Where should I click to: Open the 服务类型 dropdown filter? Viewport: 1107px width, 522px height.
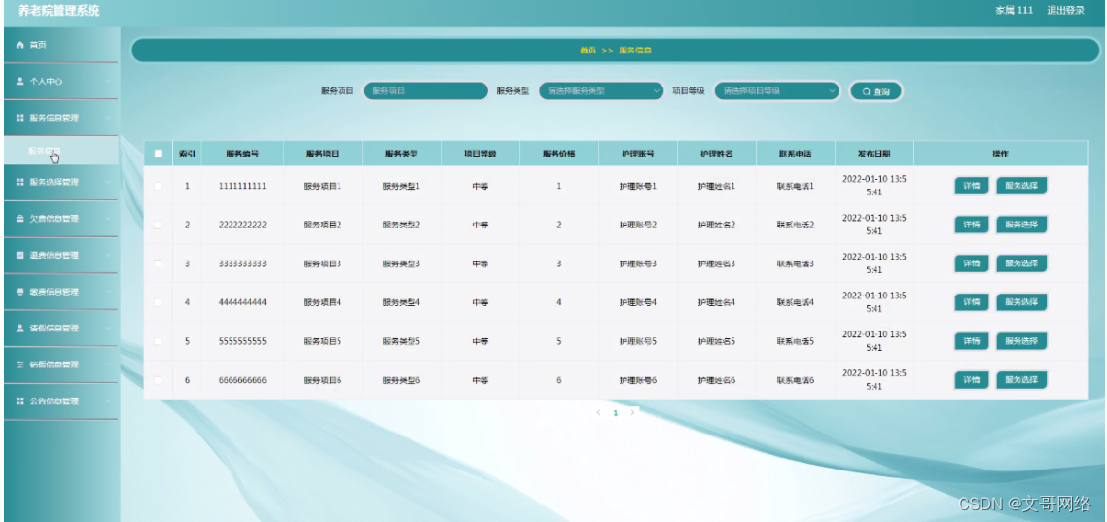601,91
